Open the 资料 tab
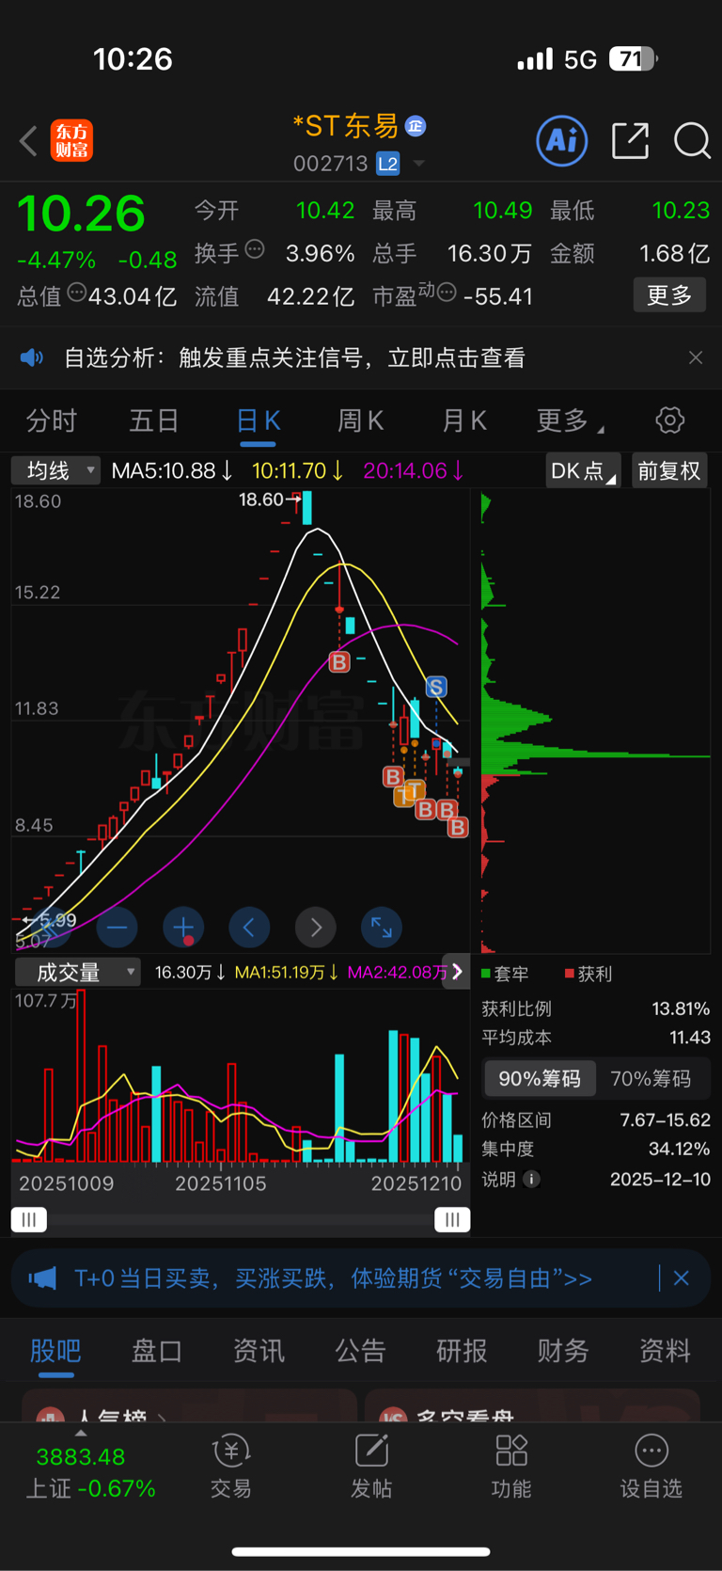 click(665, 1351)
